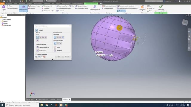This screenshot has width=191, height=107.
Task: Open the Вставить точку dropdown arrow
Action: [x=53, y=6]
